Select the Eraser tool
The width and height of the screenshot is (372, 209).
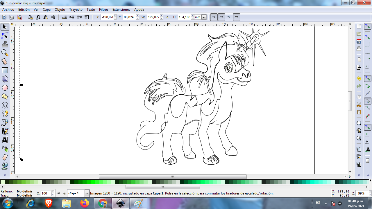5,157
